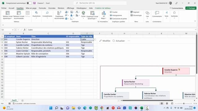The width and height of the screenshot is (198, 111).
Task: Select the Feuil1 sheet tab
Action: click(x=14, y=100)
